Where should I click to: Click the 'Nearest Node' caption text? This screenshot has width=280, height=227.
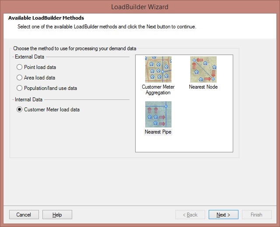click(203, 87)
